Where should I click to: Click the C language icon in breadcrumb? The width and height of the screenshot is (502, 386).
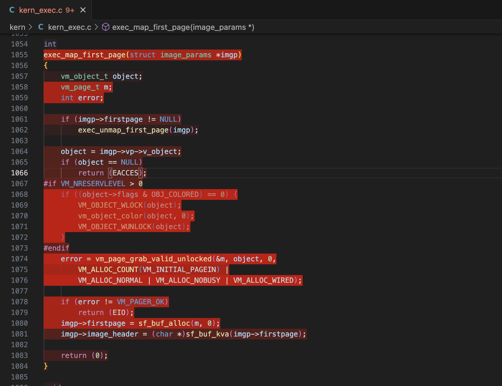click(x=41, y=27)
